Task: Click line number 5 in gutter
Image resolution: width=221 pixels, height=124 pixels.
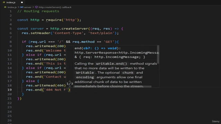Action: [11, 29]
